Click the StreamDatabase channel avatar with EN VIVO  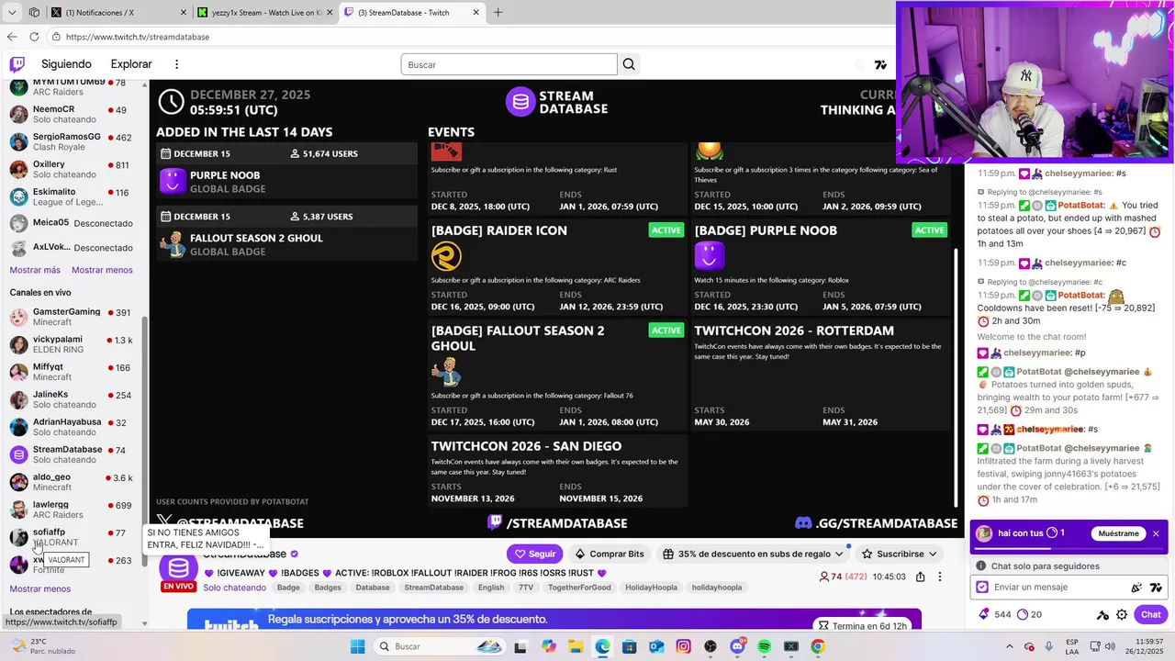178,570
